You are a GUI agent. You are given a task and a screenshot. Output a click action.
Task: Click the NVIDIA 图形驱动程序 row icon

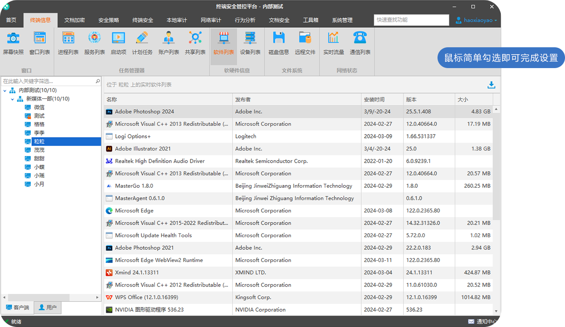coord(109,310)
